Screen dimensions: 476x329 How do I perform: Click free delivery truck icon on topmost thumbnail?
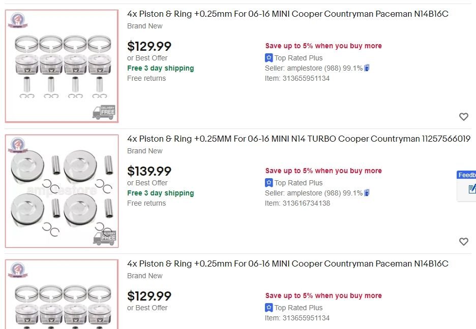click(x=104, y=112)
